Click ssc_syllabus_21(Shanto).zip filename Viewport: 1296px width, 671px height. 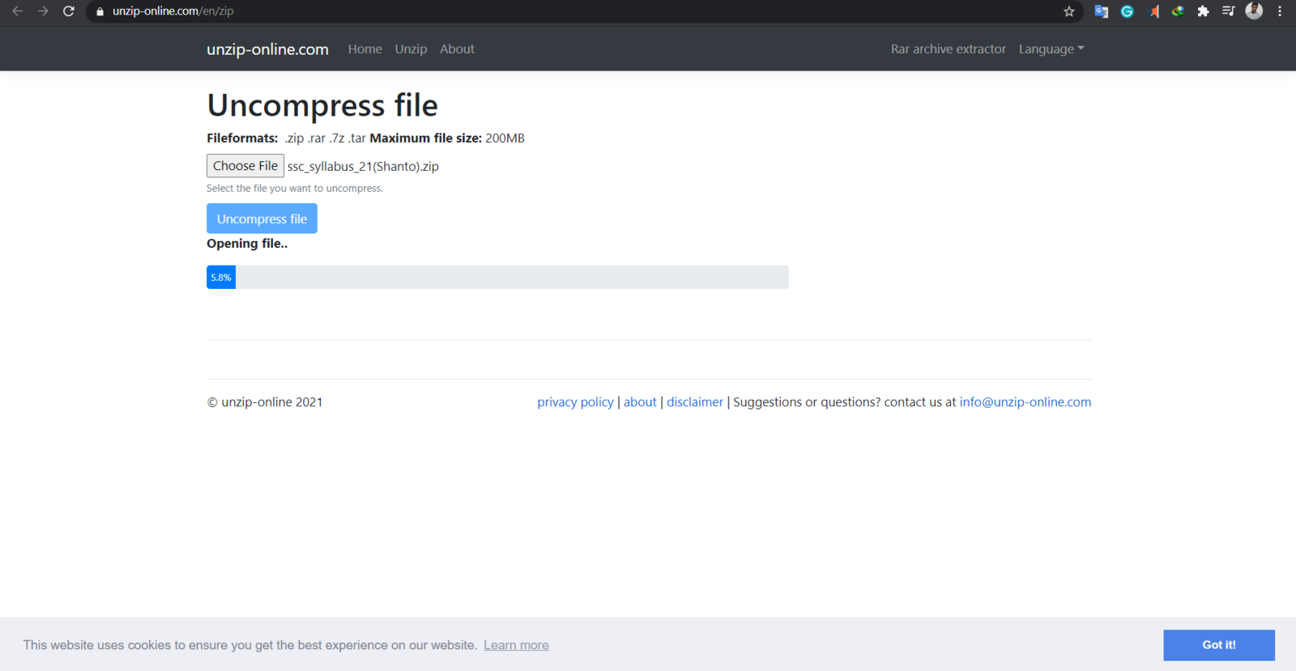[363, 167]
